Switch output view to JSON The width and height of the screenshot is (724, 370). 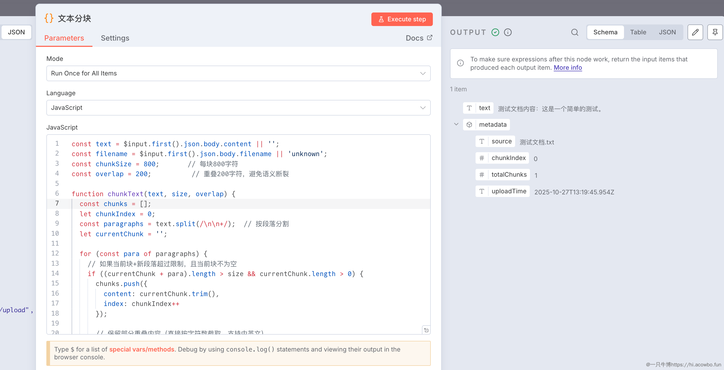(x=667, y=32)
